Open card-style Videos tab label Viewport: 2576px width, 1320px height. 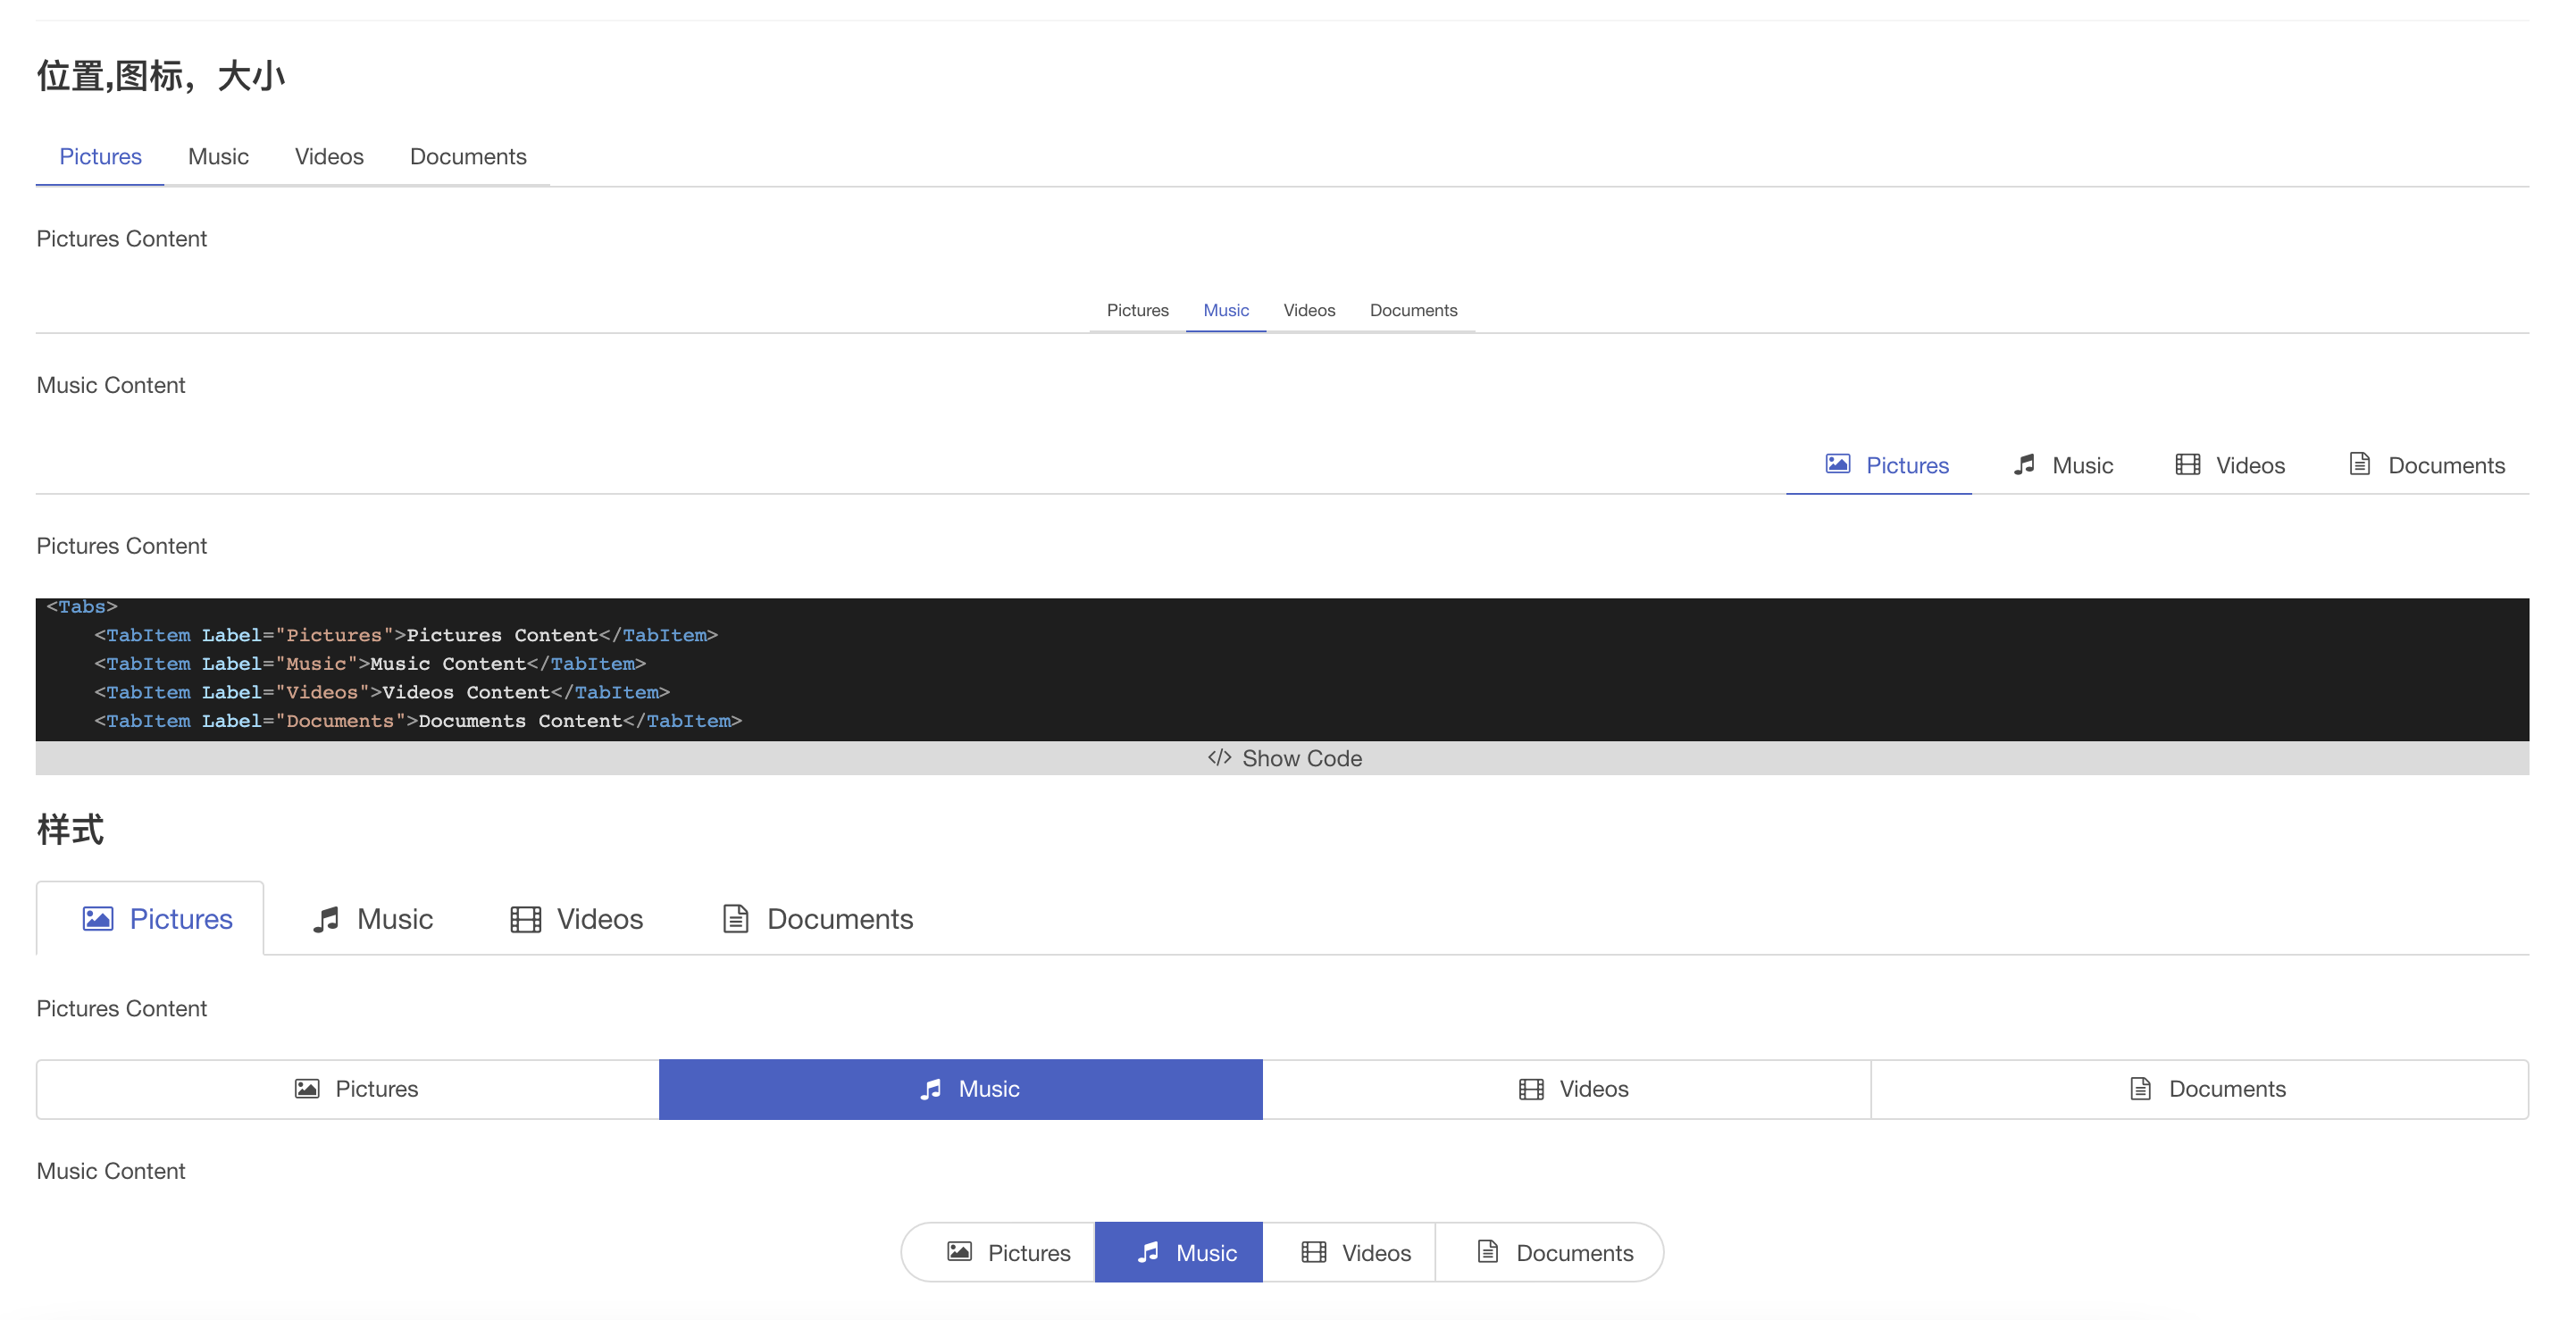[600, 919]
